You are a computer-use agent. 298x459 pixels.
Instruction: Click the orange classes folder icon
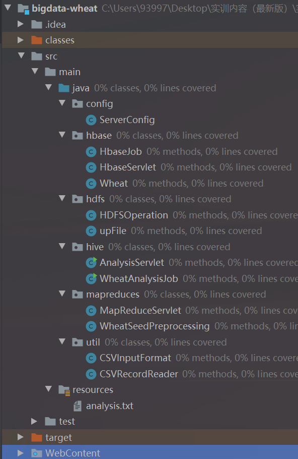click(x=37, y=40)
